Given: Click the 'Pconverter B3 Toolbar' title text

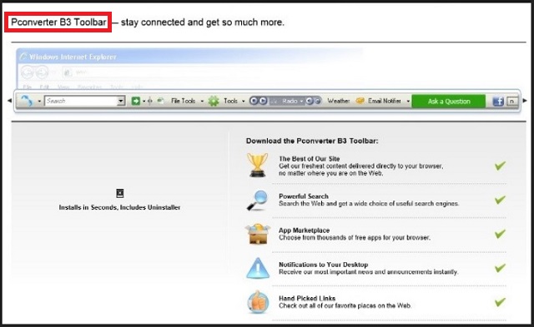Looking at the screenshot, I should [58, 22].
